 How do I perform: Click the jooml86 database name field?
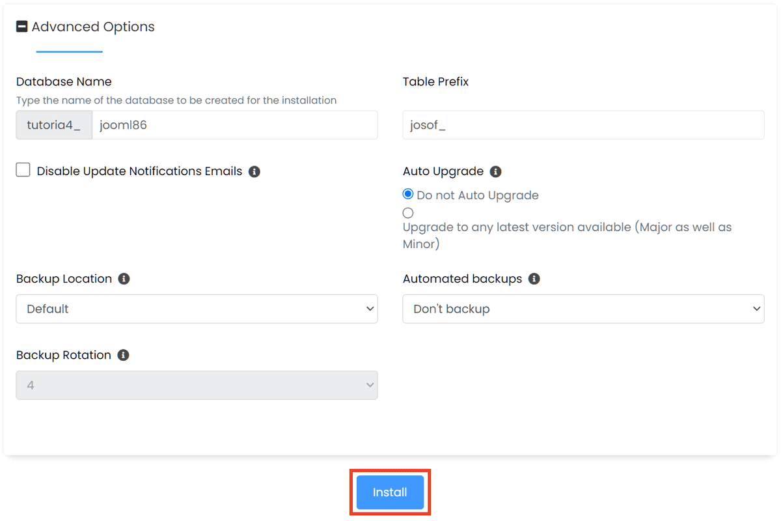pos(234,125)
